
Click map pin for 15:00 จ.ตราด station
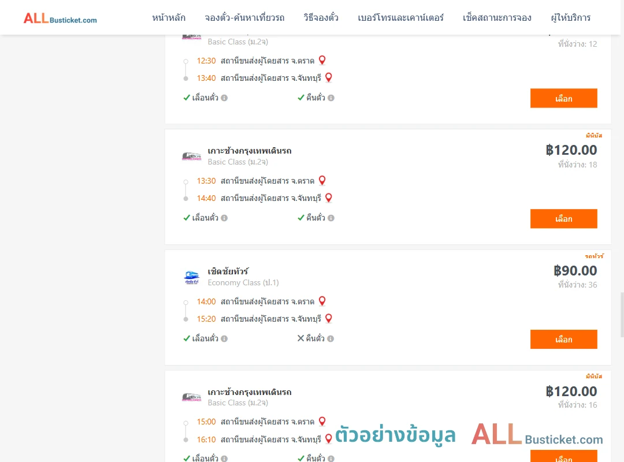click(322, 421)
